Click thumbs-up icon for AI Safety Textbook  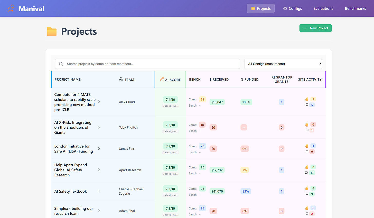[307, 188]
